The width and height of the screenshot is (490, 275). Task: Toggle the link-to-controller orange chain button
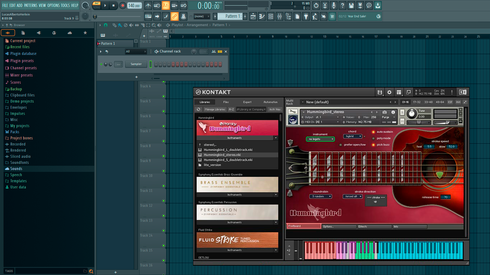tap(174, 16)
